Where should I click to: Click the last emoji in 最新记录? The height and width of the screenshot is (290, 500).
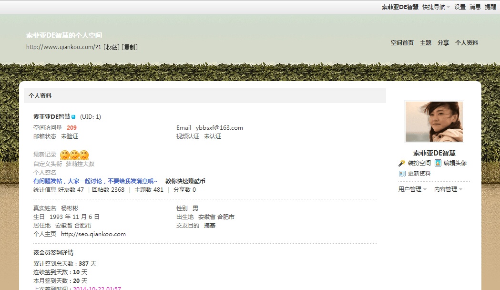(84, 155)
